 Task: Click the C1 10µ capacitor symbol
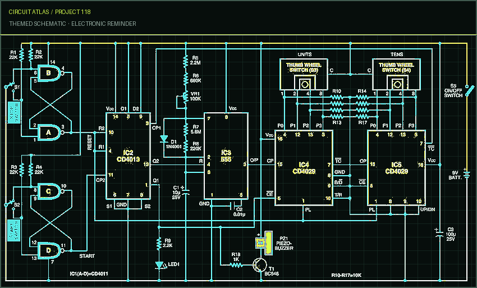click(186, 191)
